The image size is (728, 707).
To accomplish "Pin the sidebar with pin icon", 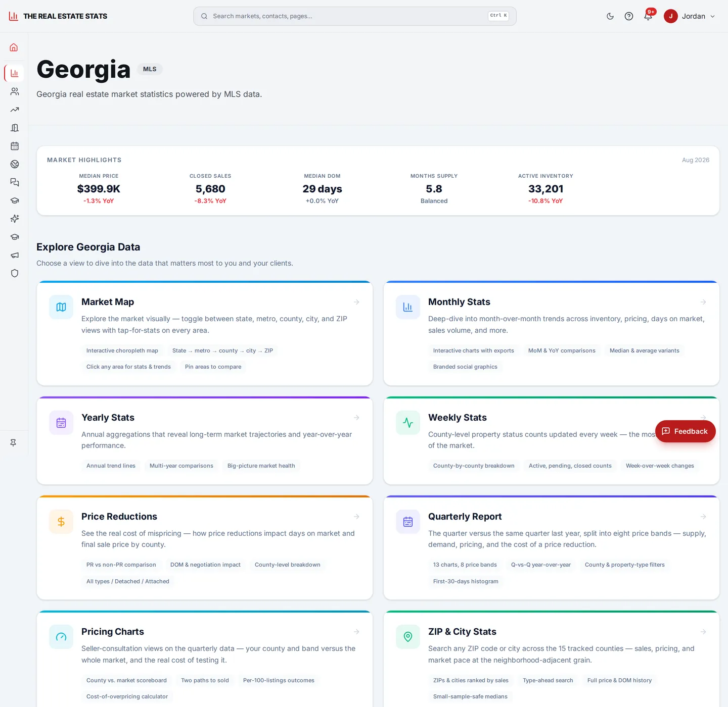I will coord(13,443).
